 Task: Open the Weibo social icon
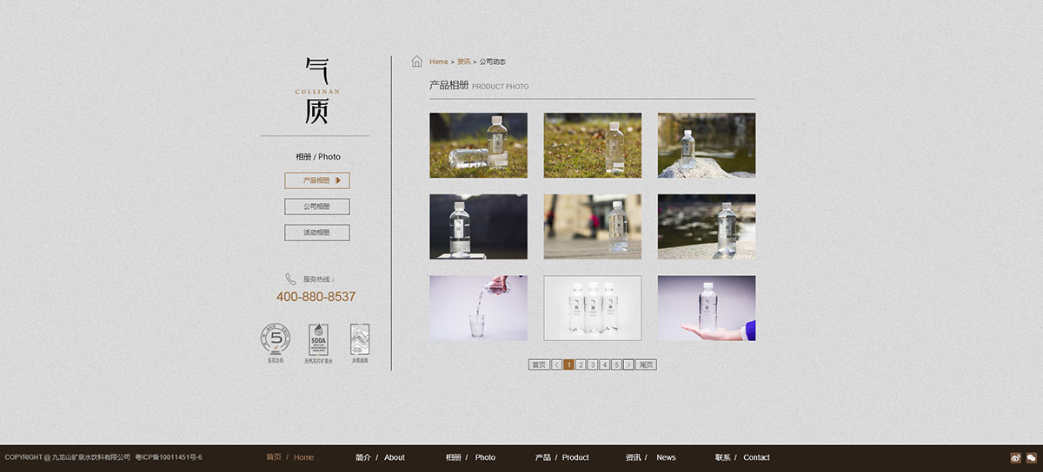pos(1015,457)
